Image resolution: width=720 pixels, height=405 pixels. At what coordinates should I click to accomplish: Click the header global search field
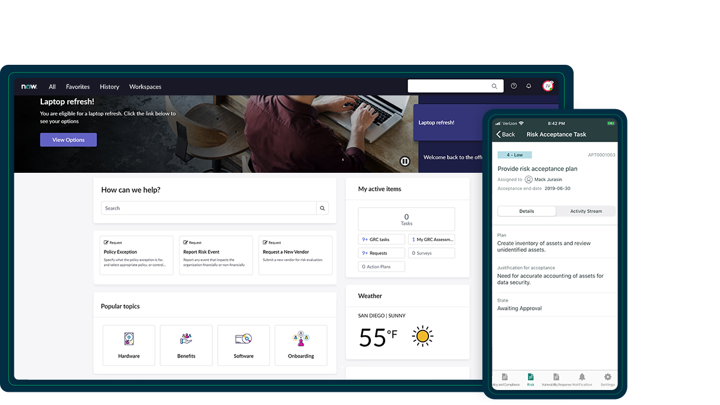pos(455,86)
